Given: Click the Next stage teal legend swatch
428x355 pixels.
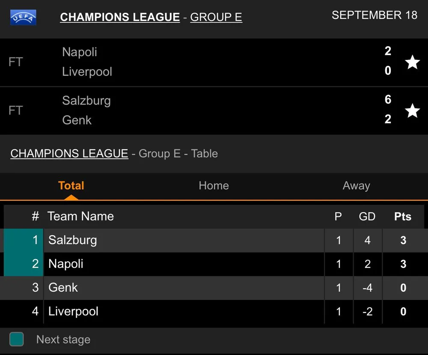Looking at the screenshot, I should coord(17,339).
